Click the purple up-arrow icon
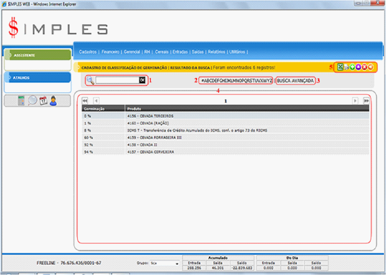This screenshot has width=386, height=275. pyautogui.click(x=358, y=67)
